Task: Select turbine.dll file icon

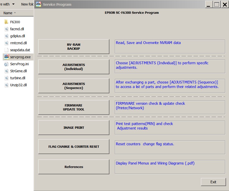Action: 6,78
